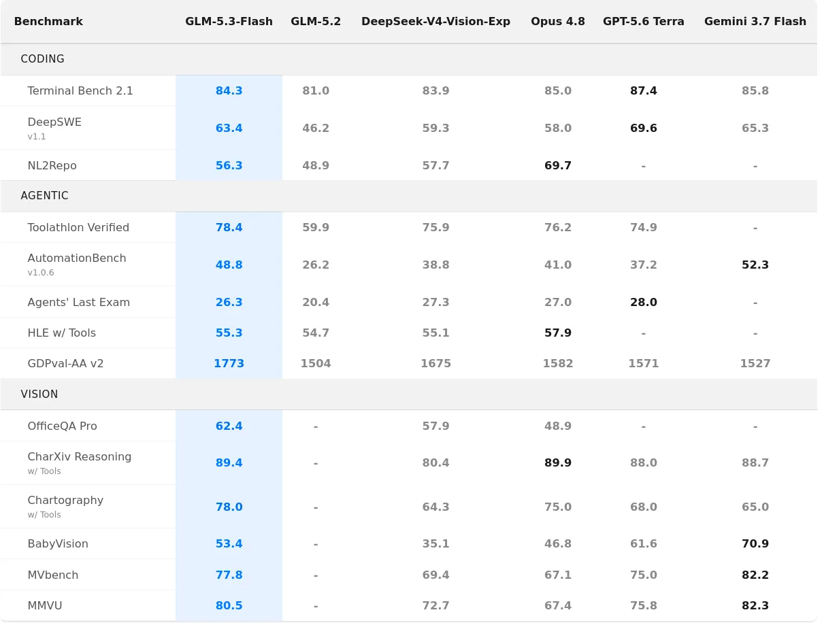Click the 53.4 BabyVision score
The width and height of the screenshot is (822, 623).
pyautogui.click(x=229, y=544)
